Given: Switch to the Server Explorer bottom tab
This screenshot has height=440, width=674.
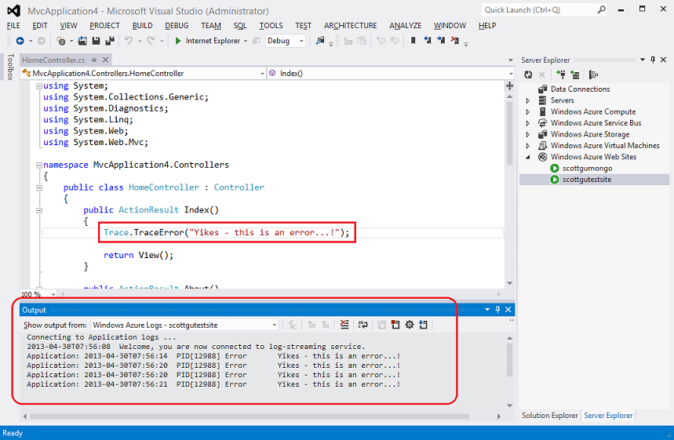Looking at the screenshot, I should (608, 416).
